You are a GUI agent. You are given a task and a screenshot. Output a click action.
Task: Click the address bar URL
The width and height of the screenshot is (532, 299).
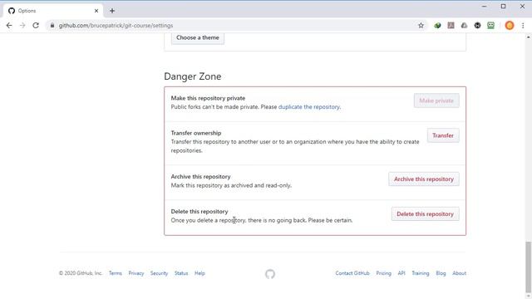116,26
